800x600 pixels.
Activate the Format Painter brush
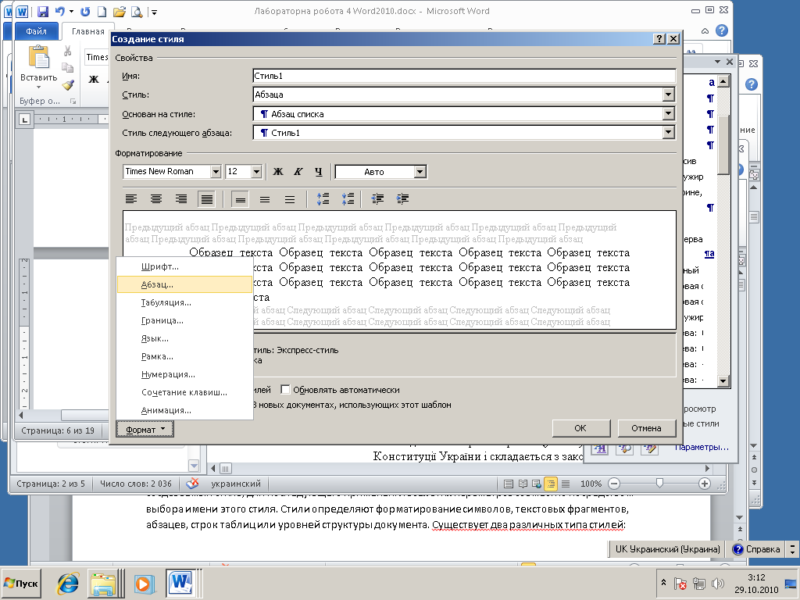69,84
